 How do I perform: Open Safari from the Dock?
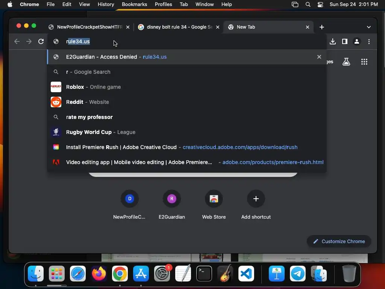78,274
